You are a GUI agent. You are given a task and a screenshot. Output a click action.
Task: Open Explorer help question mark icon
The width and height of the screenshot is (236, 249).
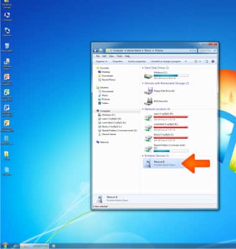[x=213, y=62]
